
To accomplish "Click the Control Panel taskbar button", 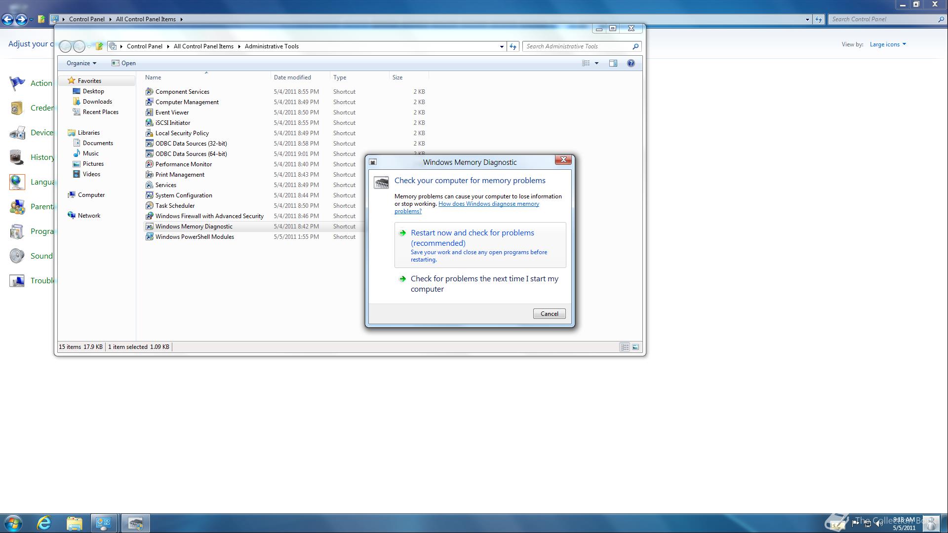I will 104,523.
